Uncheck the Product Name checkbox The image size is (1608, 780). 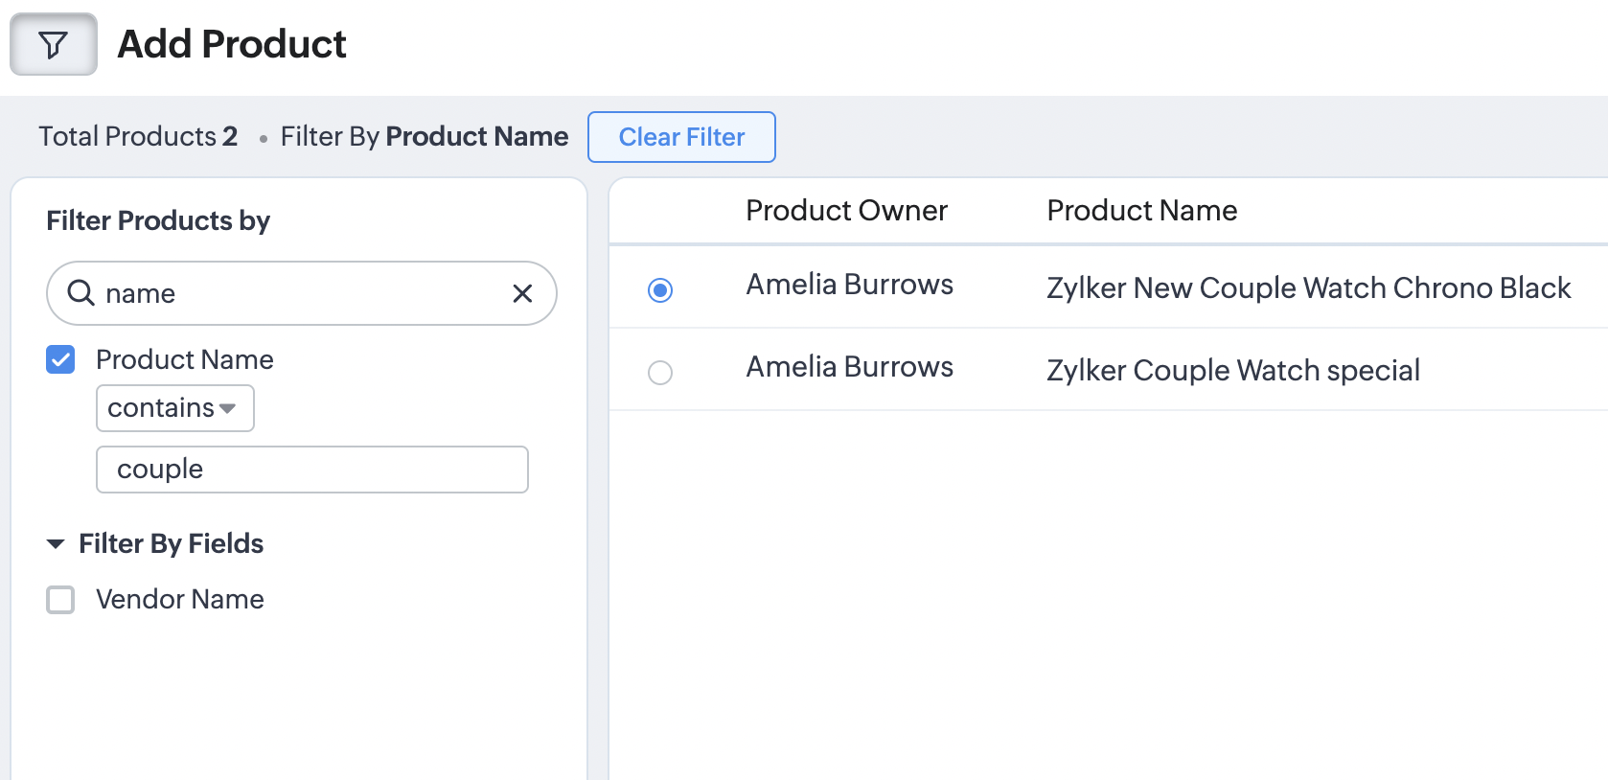coord(60,359)
